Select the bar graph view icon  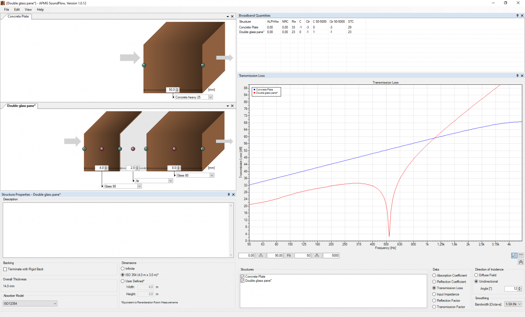coord(521,255)
